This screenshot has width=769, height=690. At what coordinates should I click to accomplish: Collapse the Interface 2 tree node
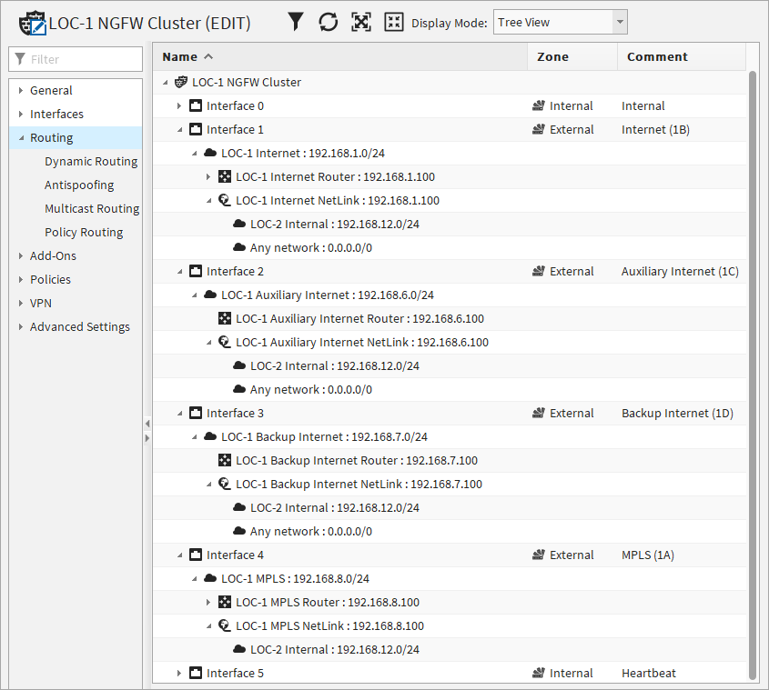tap(179, 272)
